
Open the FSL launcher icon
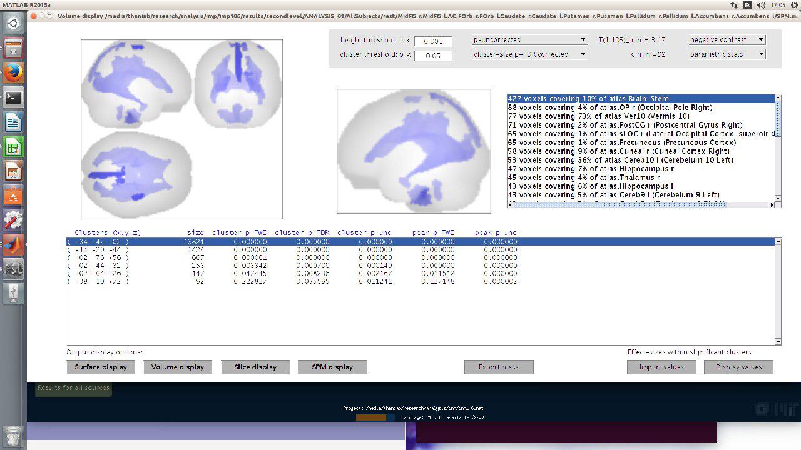[13, 269]
